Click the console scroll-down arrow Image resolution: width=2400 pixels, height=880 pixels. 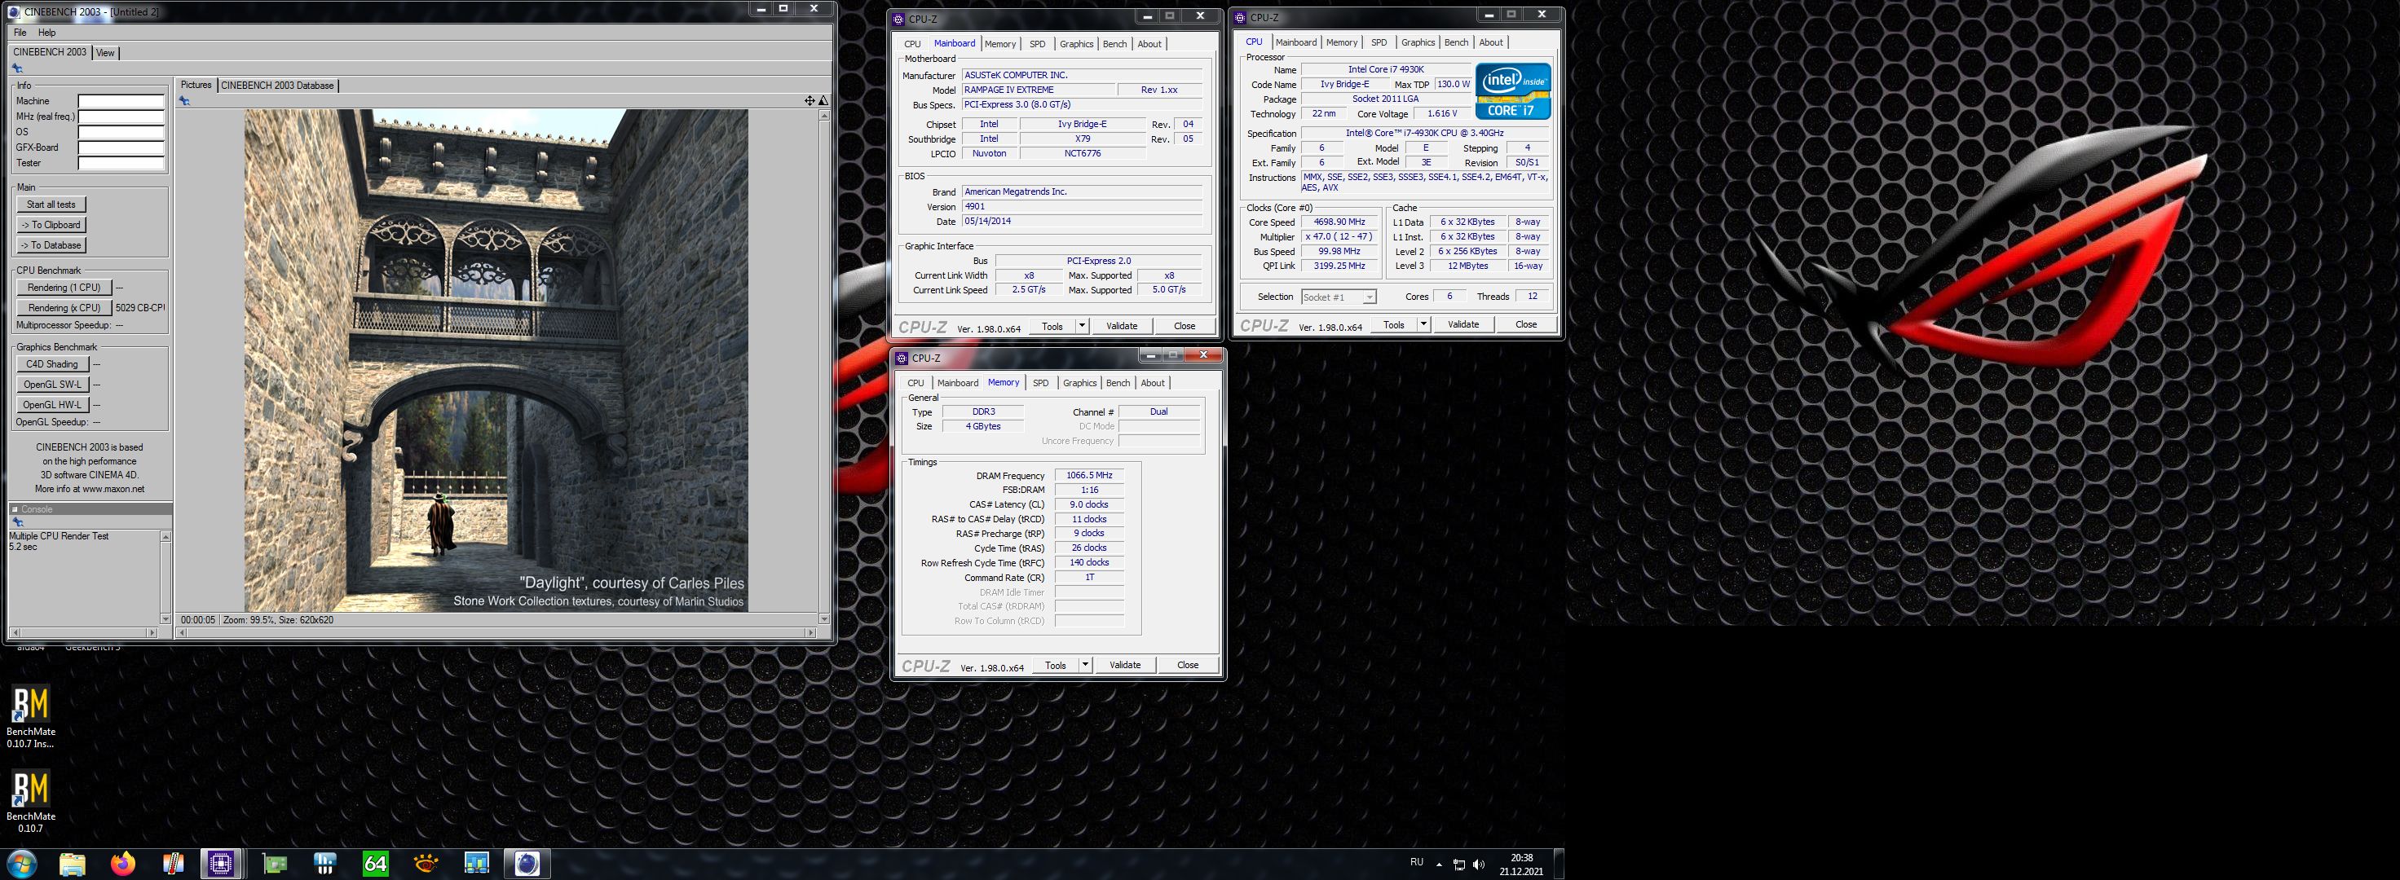(165, 618)
